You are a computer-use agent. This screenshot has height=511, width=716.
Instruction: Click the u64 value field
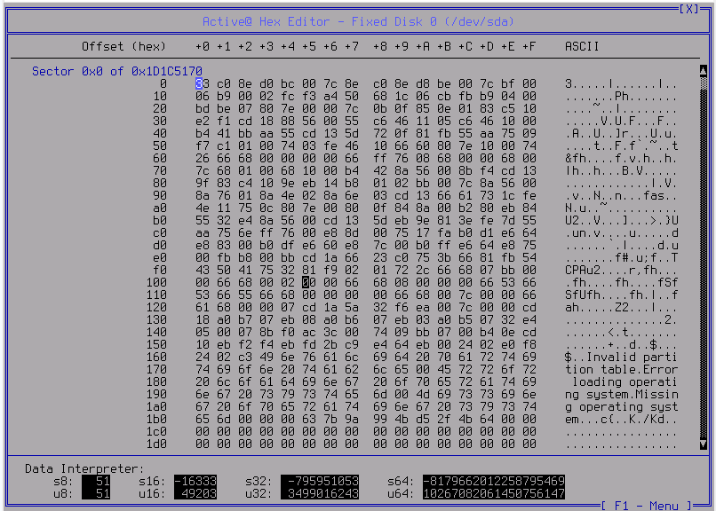[x=494, y=493]
